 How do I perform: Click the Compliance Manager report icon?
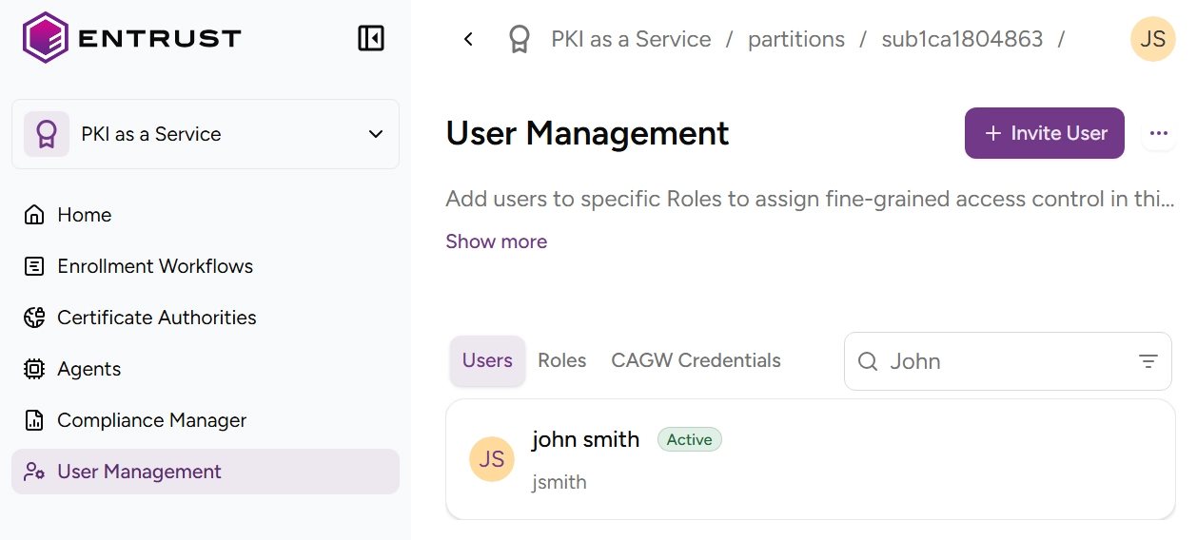(34, 420)
